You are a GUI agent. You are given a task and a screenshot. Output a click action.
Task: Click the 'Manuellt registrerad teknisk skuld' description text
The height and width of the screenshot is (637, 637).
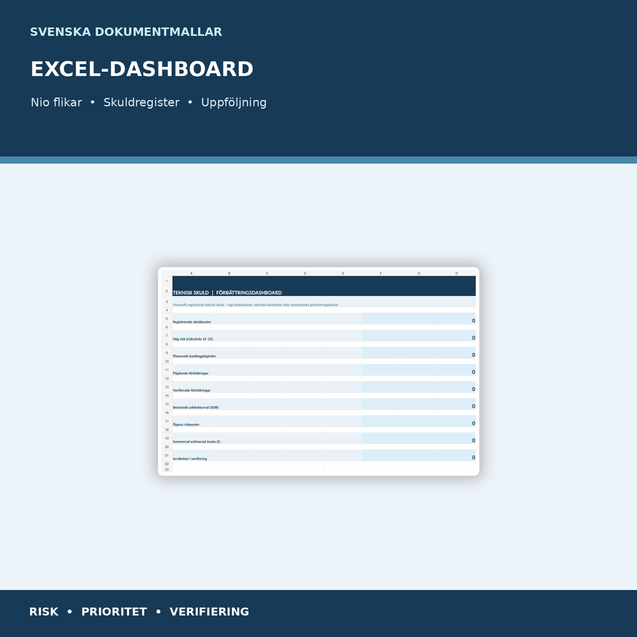tap(256, 305)
